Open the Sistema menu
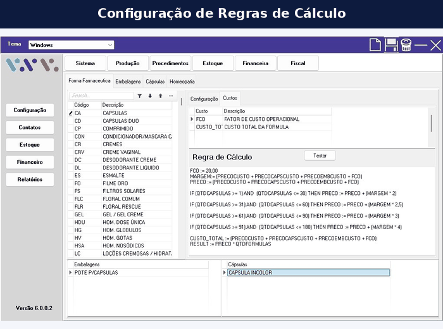This screenshot has height=329, width=443. 85,63
